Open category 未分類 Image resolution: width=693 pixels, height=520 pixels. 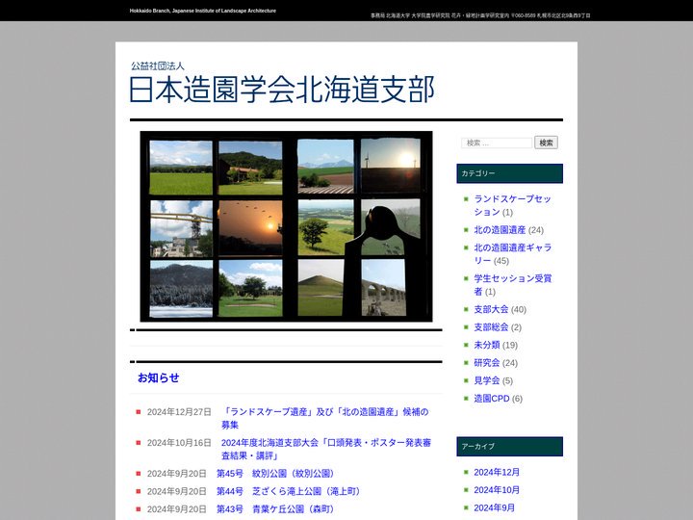pyautogui.click(x=487, y=345)
